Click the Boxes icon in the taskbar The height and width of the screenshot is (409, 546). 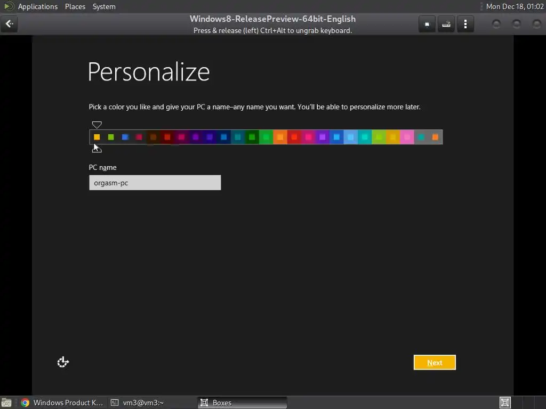click(x=204, y=403)
